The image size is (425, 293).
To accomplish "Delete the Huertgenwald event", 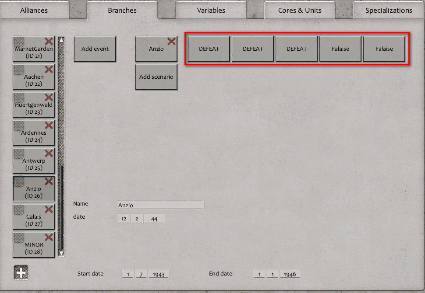I will [49, 97].
